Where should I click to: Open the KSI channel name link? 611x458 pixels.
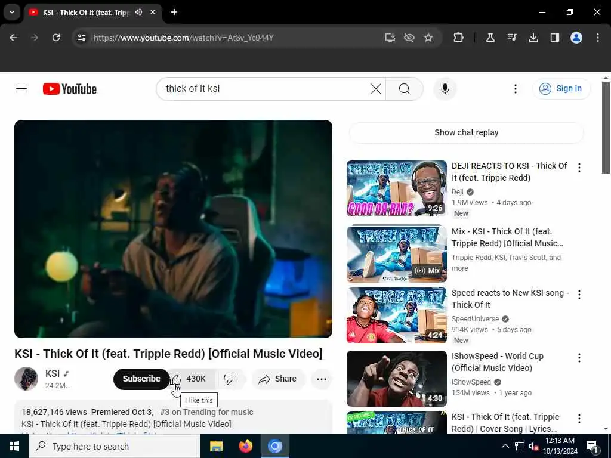tap(53, 373)
